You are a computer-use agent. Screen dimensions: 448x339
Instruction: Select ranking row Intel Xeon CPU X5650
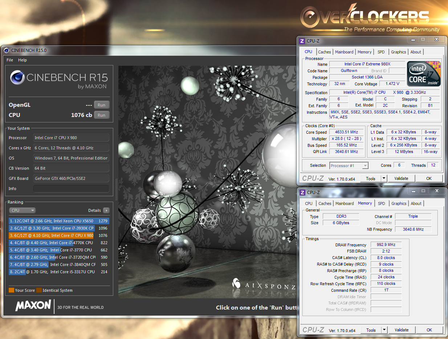pyautogui.click(x=59, y=221)
